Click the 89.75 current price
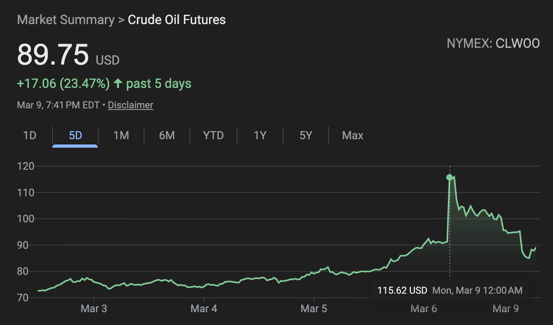 (53, 55)
